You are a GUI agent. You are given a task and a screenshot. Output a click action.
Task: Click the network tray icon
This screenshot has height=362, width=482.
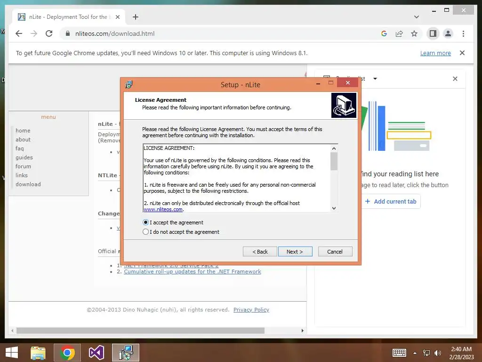point(426,353)
